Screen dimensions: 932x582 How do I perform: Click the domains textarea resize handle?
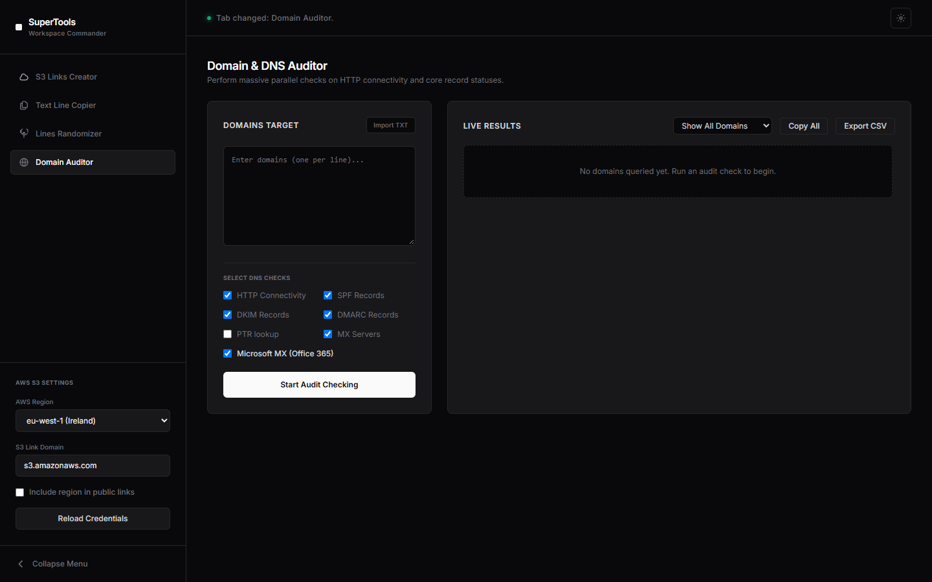[411, 241]
